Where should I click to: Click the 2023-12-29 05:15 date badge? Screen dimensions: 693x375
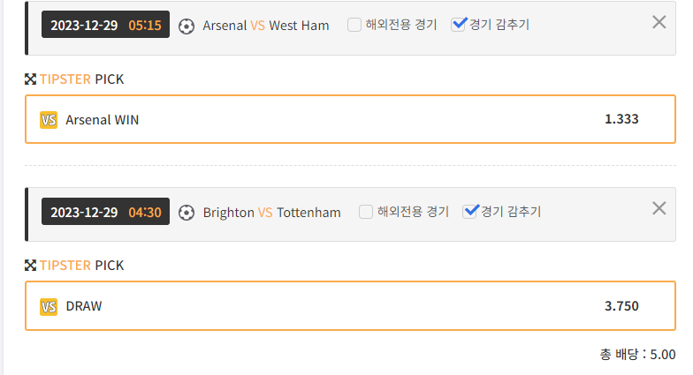[105, 25]
